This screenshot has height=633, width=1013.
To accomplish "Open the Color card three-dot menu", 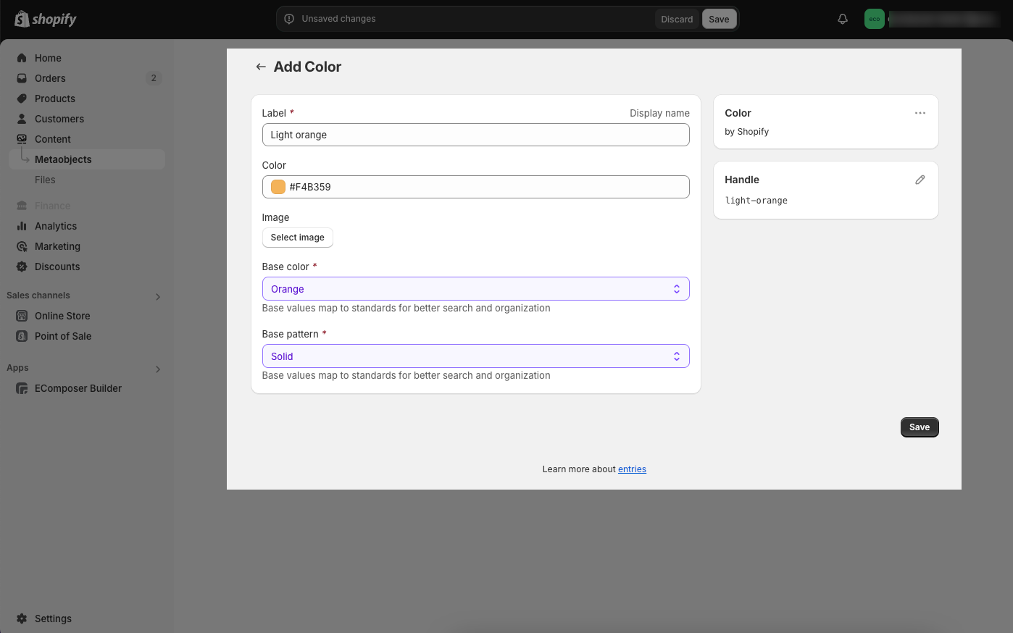I will (920, 113).
